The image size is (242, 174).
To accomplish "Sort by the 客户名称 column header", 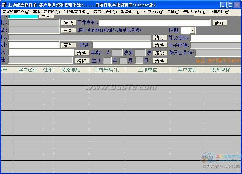I will [x=28, y=70].
